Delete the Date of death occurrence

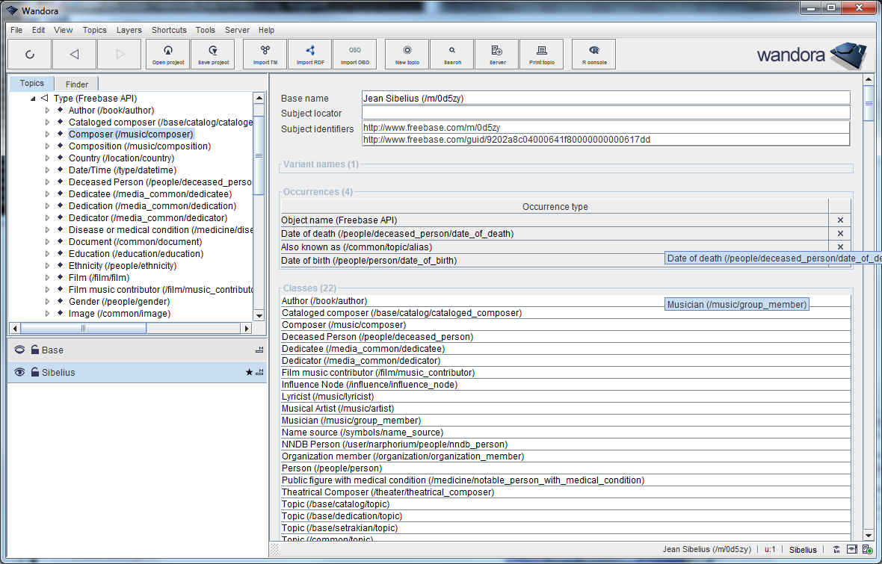tap(840, 234)
